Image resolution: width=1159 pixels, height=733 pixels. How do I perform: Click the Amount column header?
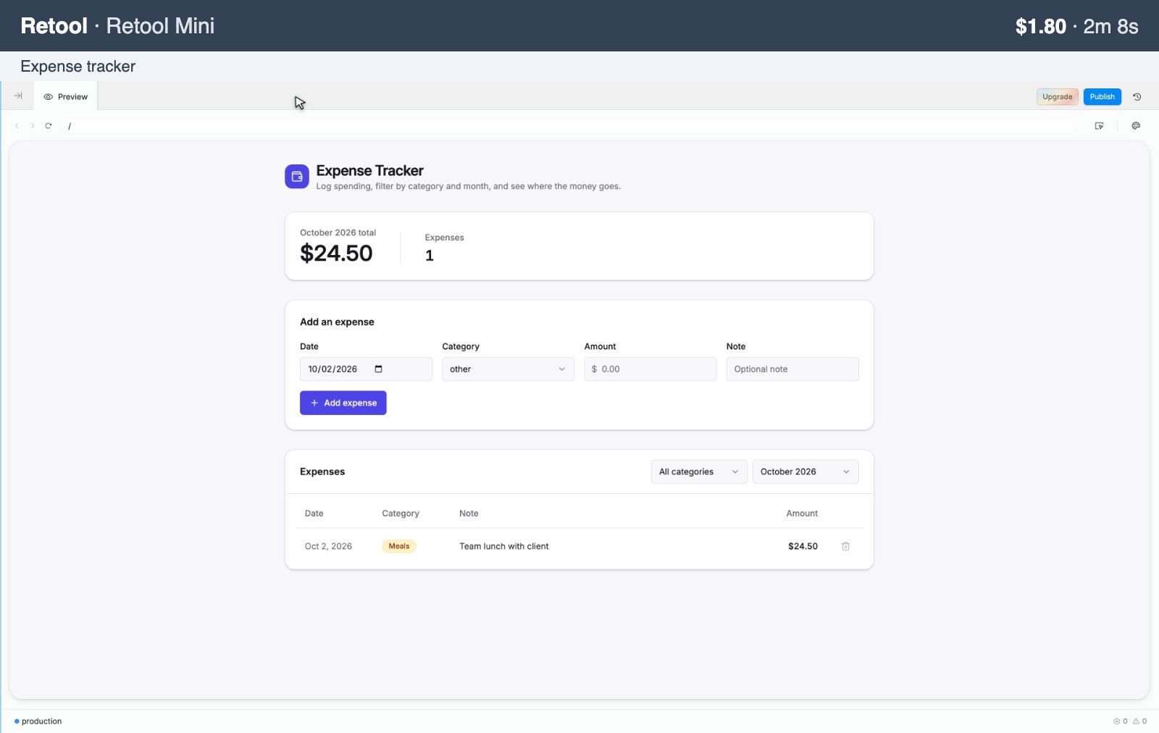pos(802,514)
